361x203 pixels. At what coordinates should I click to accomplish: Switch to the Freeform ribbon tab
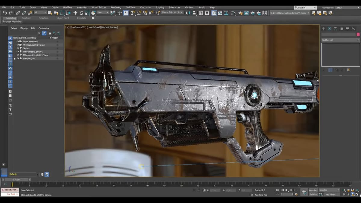click(x=26, y=18)
